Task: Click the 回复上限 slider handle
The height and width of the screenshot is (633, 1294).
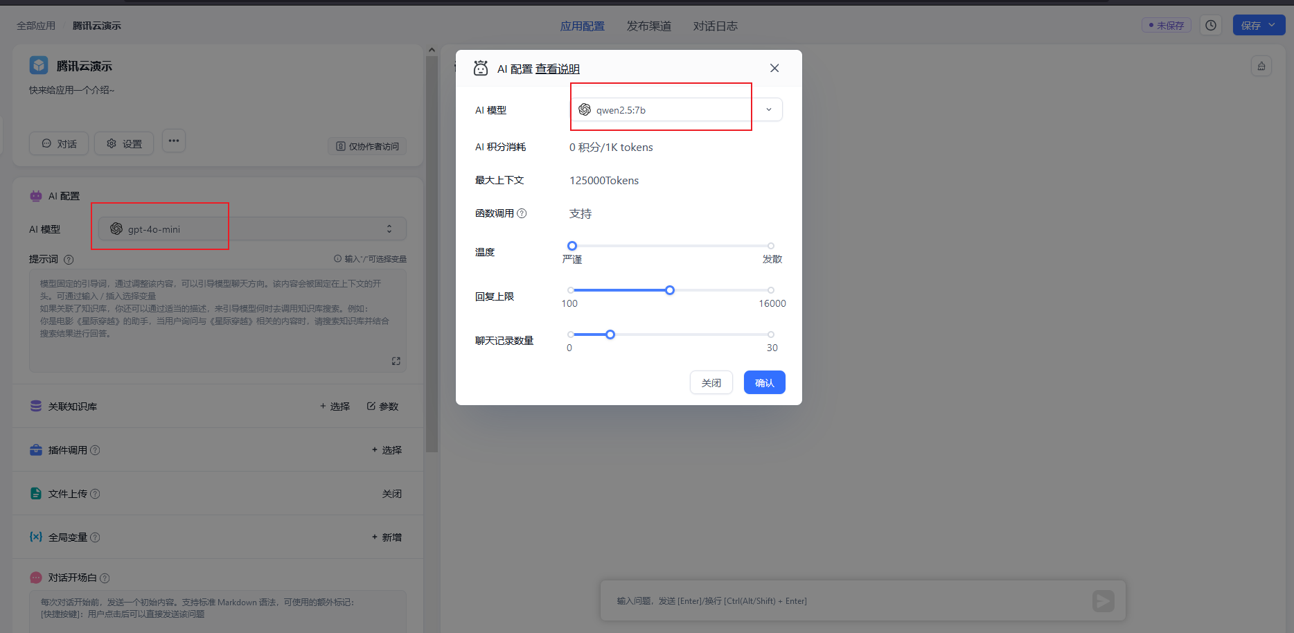Action: pyautogui.click(x=670, y=290)
